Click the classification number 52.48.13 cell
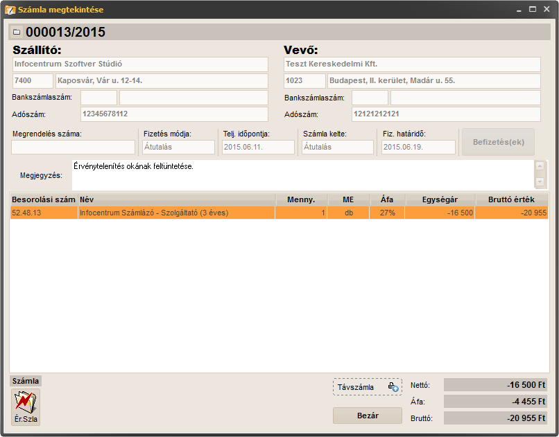The image size is (559, 437). point(44,213)
